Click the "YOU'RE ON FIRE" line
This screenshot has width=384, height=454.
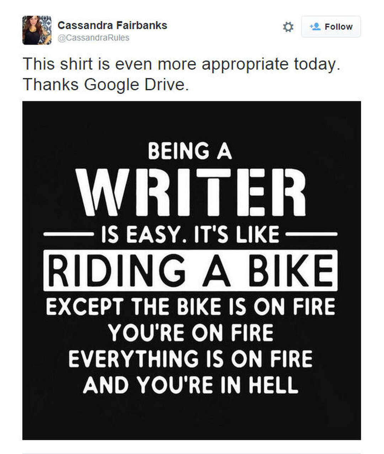tap(191, 332)
